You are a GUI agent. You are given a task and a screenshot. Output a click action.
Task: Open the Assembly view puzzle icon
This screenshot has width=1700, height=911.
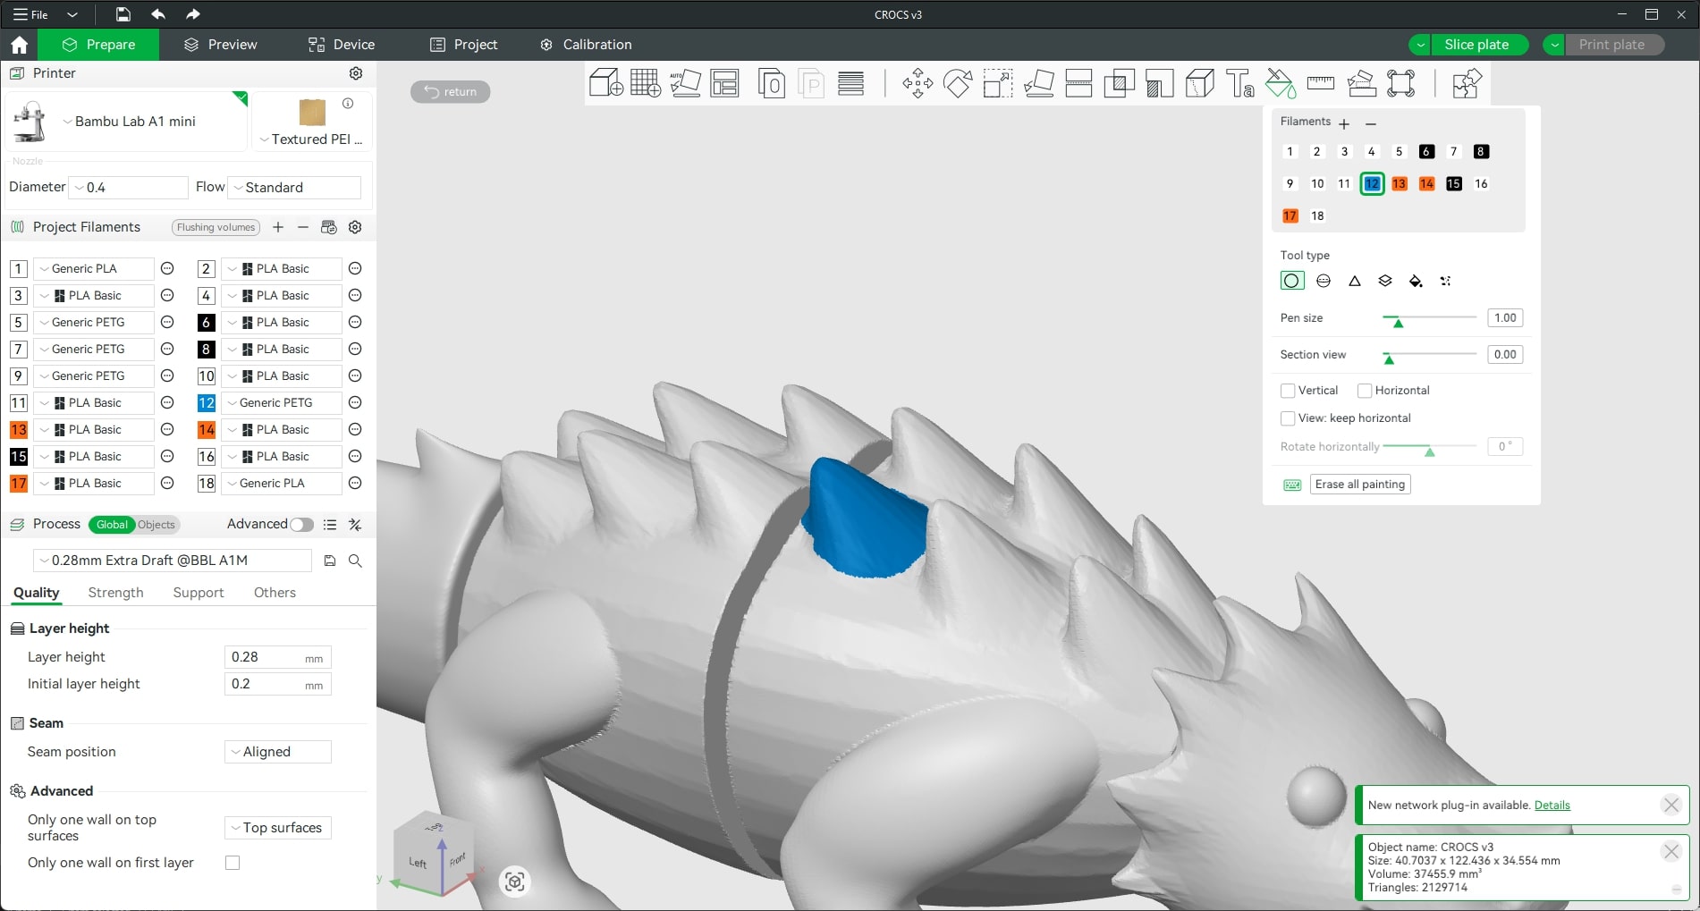1467,83
